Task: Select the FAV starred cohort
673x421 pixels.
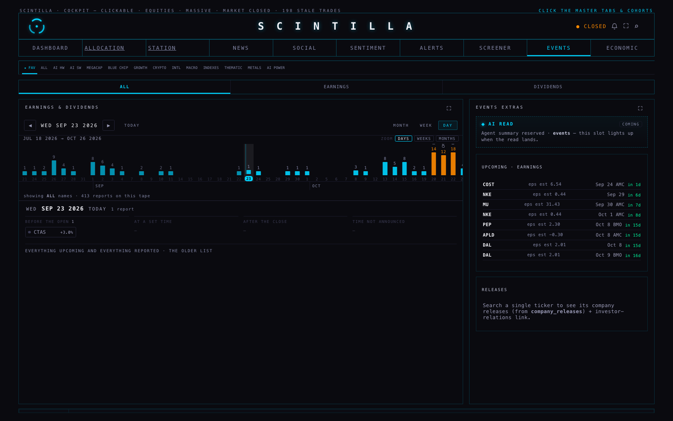Action: click(30, 68)
